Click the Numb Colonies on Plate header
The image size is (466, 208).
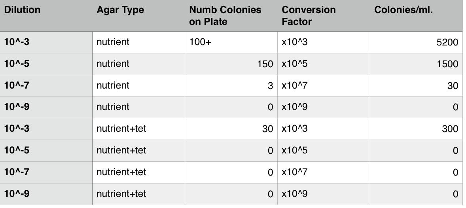click(x=225, y=16)
